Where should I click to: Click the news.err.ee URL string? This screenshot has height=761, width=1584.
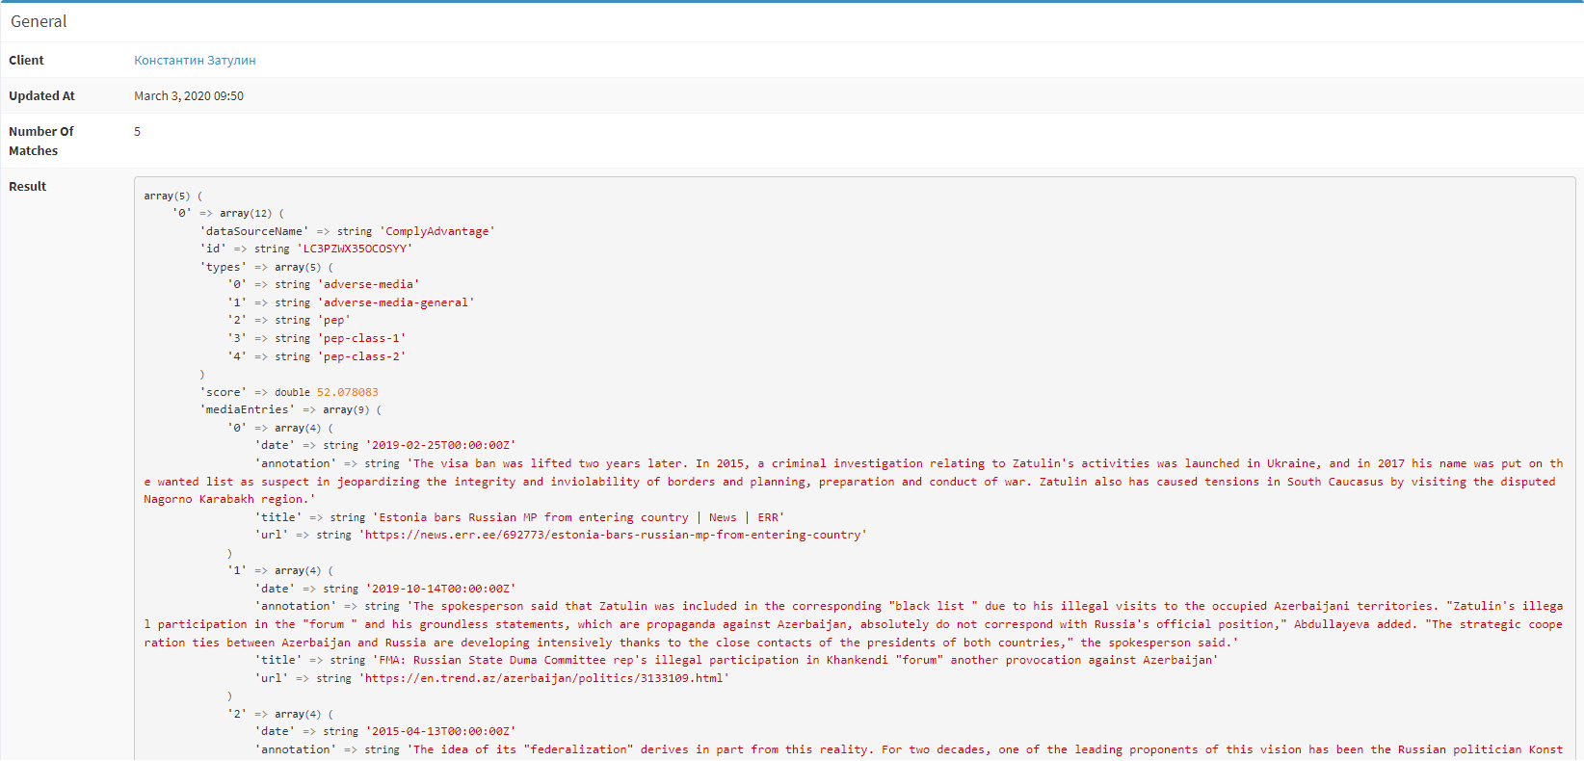pos(613,535)
